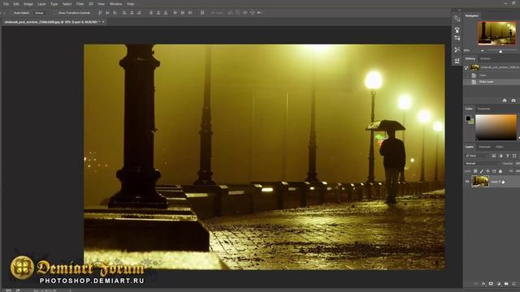Open the Type menu
This screenshot has height=292, width=520.
pyautogui.click(x=54, y=4)
